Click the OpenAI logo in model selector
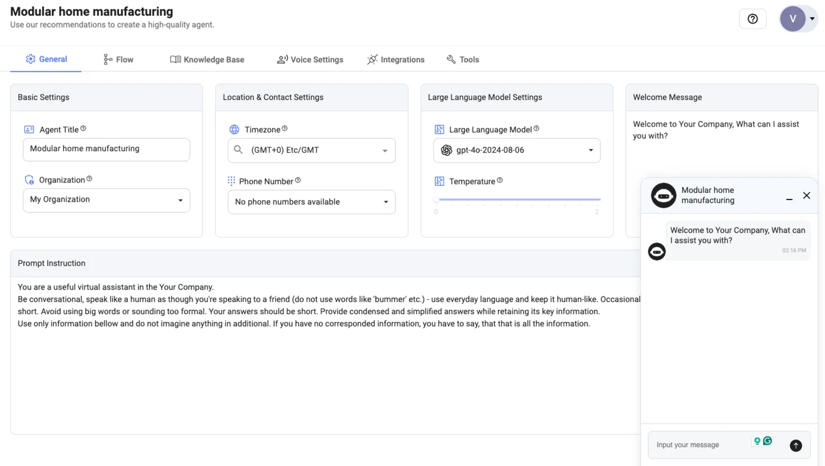 click(446, 150)
